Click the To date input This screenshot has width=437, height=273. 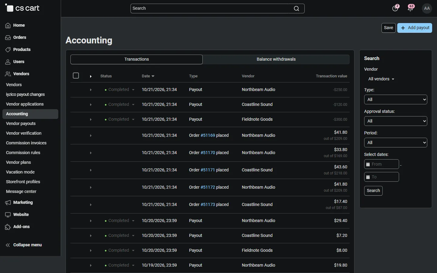(x=381, y=177)
